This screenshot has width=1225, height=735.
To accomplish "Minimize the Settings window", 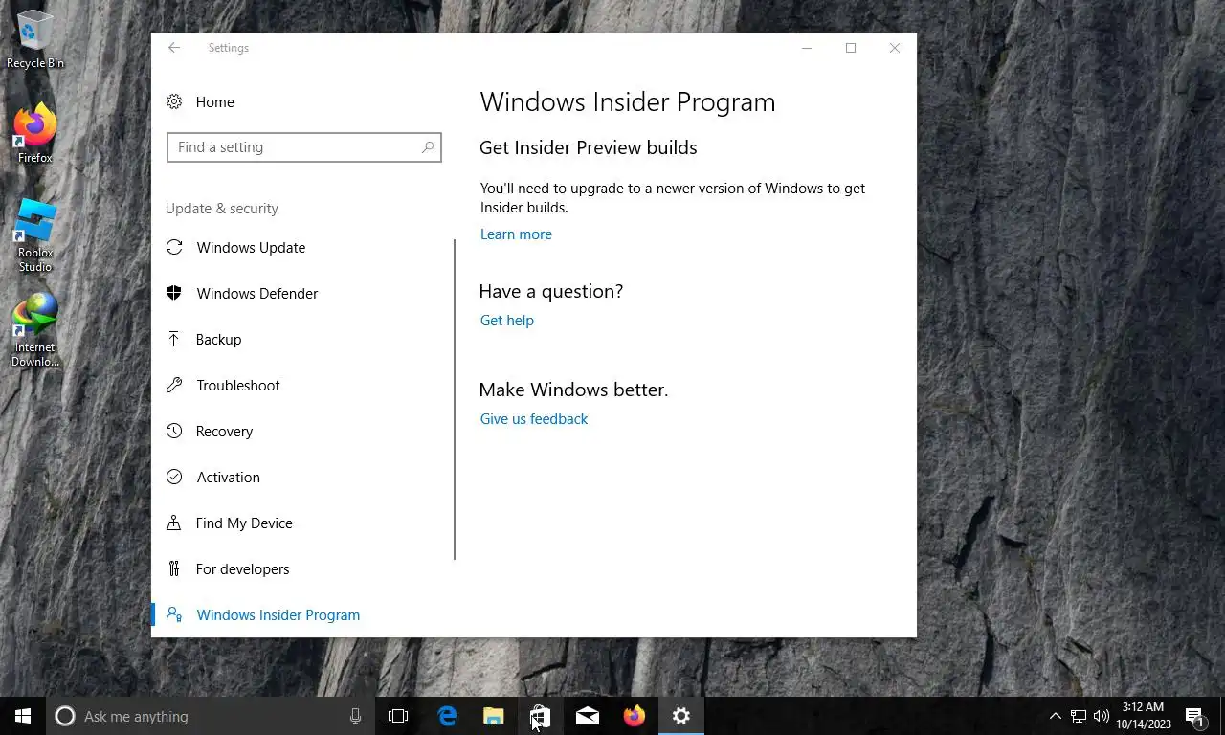I will (x=807, y=48).
